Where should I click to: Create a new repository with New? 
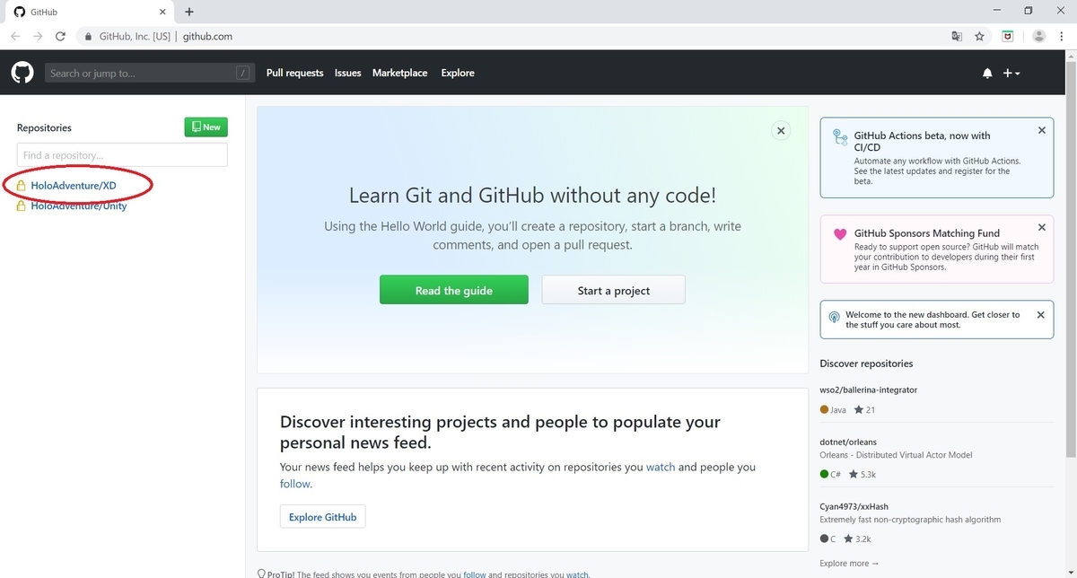tap(206, 127)
